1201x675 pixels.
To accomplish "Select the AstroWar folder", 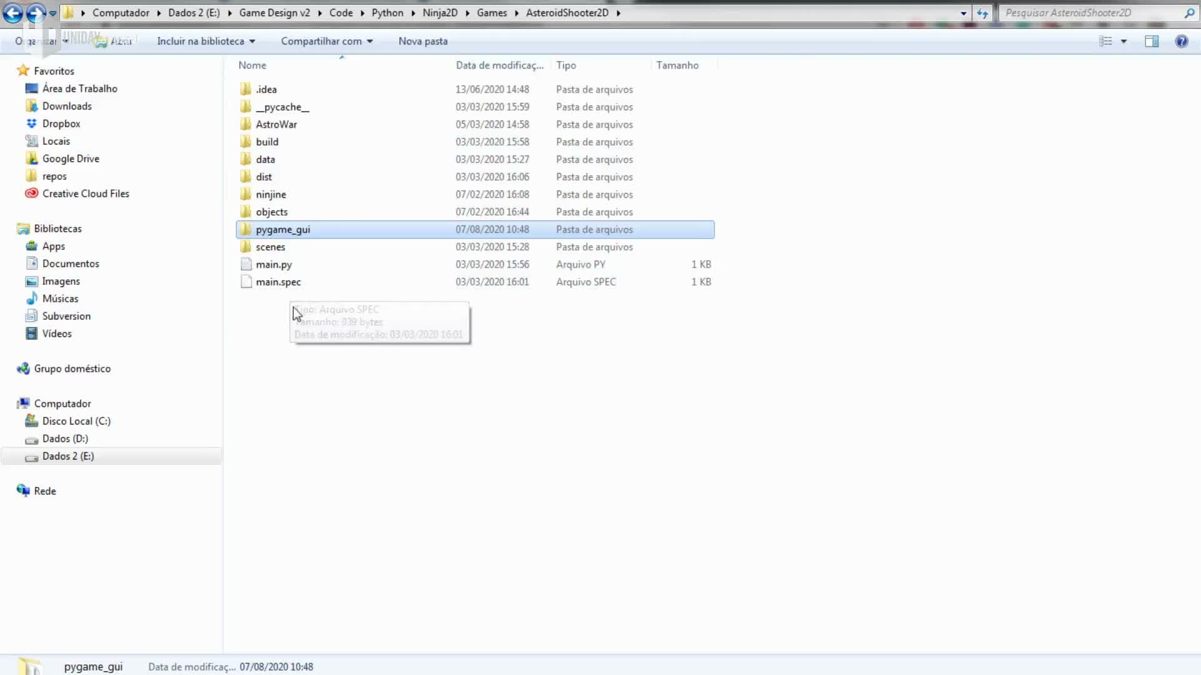I will pos(276,124).
